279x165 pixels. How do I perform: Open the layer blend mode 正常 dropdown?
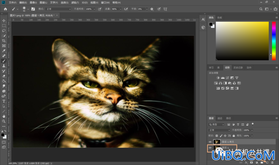219,130
